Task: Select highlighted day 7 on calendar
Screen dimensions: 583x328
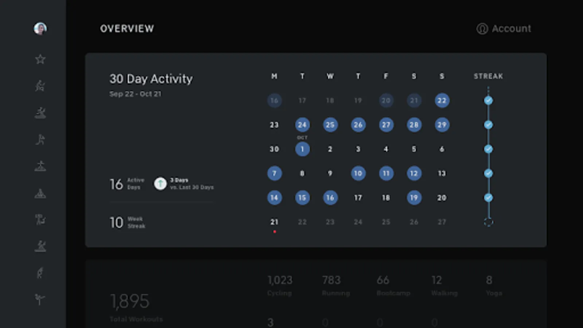Action: click(274, 173)
